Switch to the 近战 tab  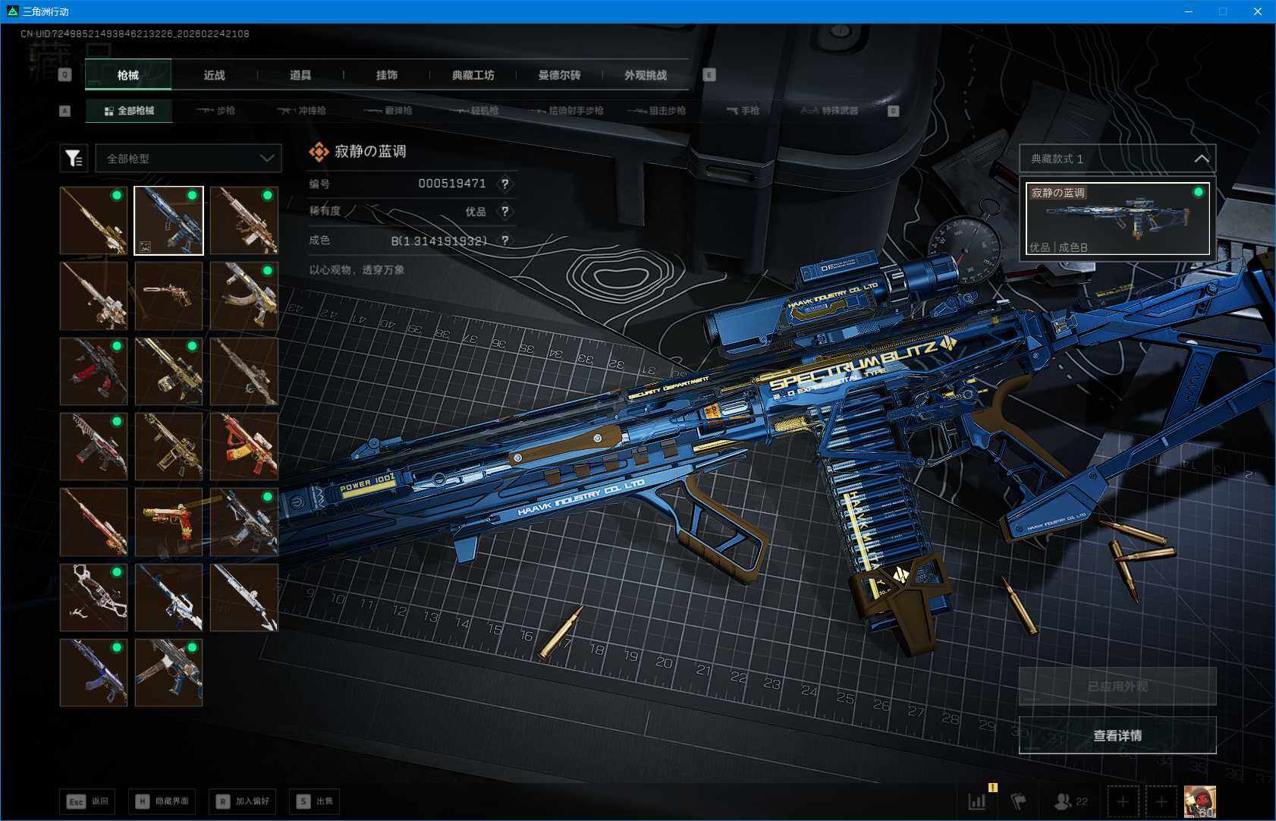pyautogui.click(x=215, y=75)
